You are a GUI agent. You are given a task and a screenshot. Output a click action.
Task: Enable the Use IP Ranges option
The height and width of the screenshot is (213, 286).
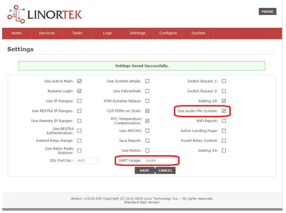tap(79, 101)
